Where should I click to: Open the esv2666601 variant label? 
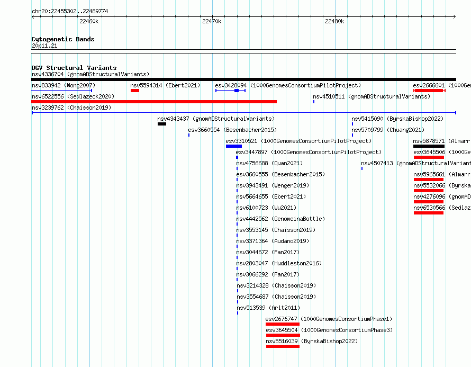[442, 85]
